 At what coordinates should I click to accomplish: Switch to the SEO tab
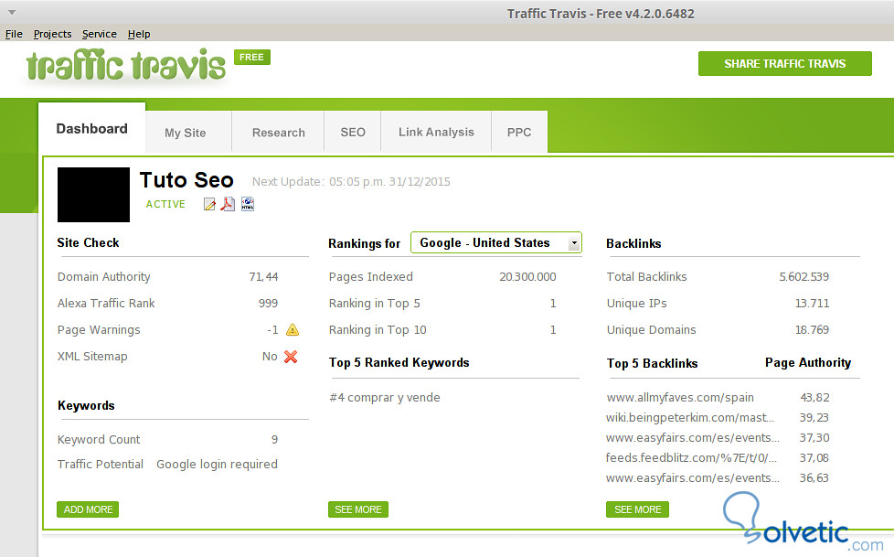352,133
